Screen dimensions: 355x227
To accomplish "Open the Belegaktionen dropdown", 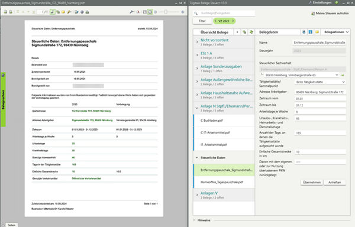I will [x=336, y=32].
